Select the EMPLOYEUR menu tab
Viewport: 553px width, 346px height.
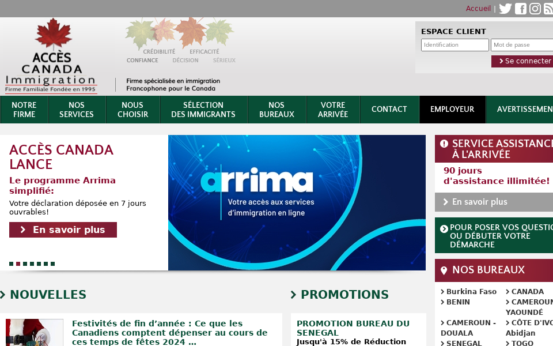coord(452,109)
